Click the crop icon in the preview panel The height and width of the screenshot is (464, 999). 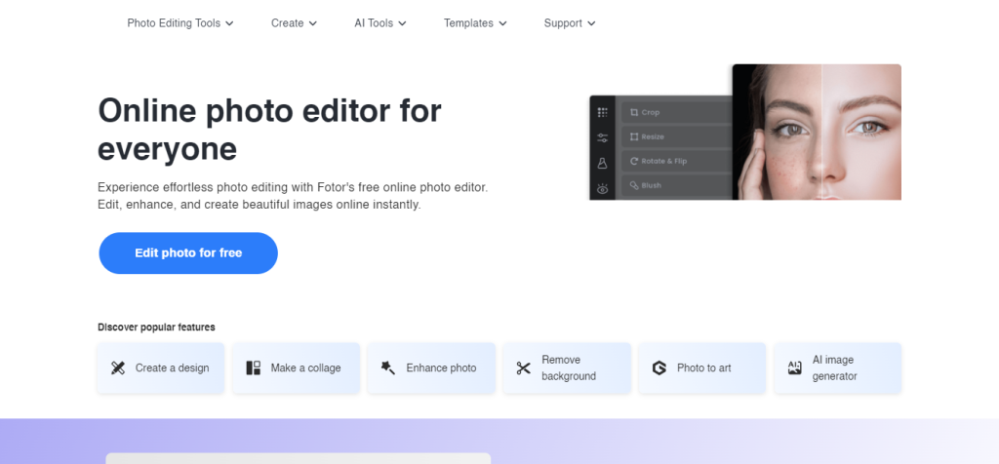pyautogui.click(x=634, y=112)
